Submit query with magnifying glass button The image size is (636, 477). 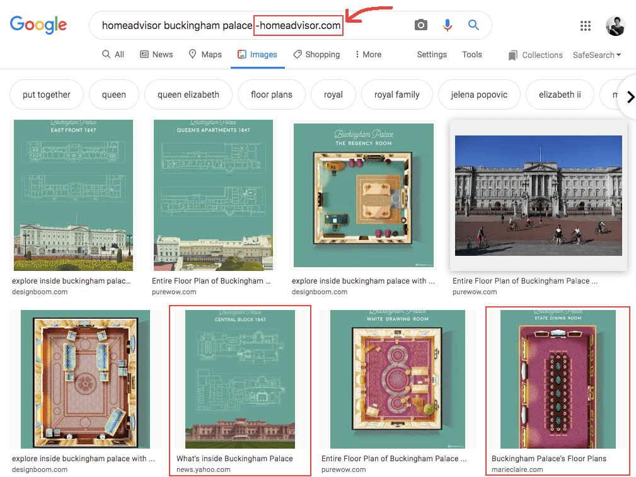click(473, 25)
